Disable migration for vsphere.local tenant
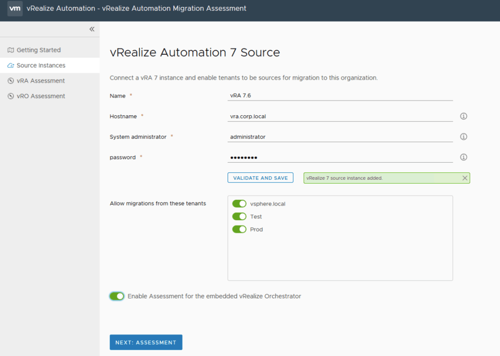 click(239, 204)
